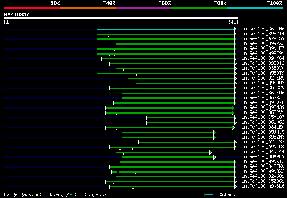Select UniRef100_Q682V1 label
Viewport: 287px width, 198px height.
[263, 113]
